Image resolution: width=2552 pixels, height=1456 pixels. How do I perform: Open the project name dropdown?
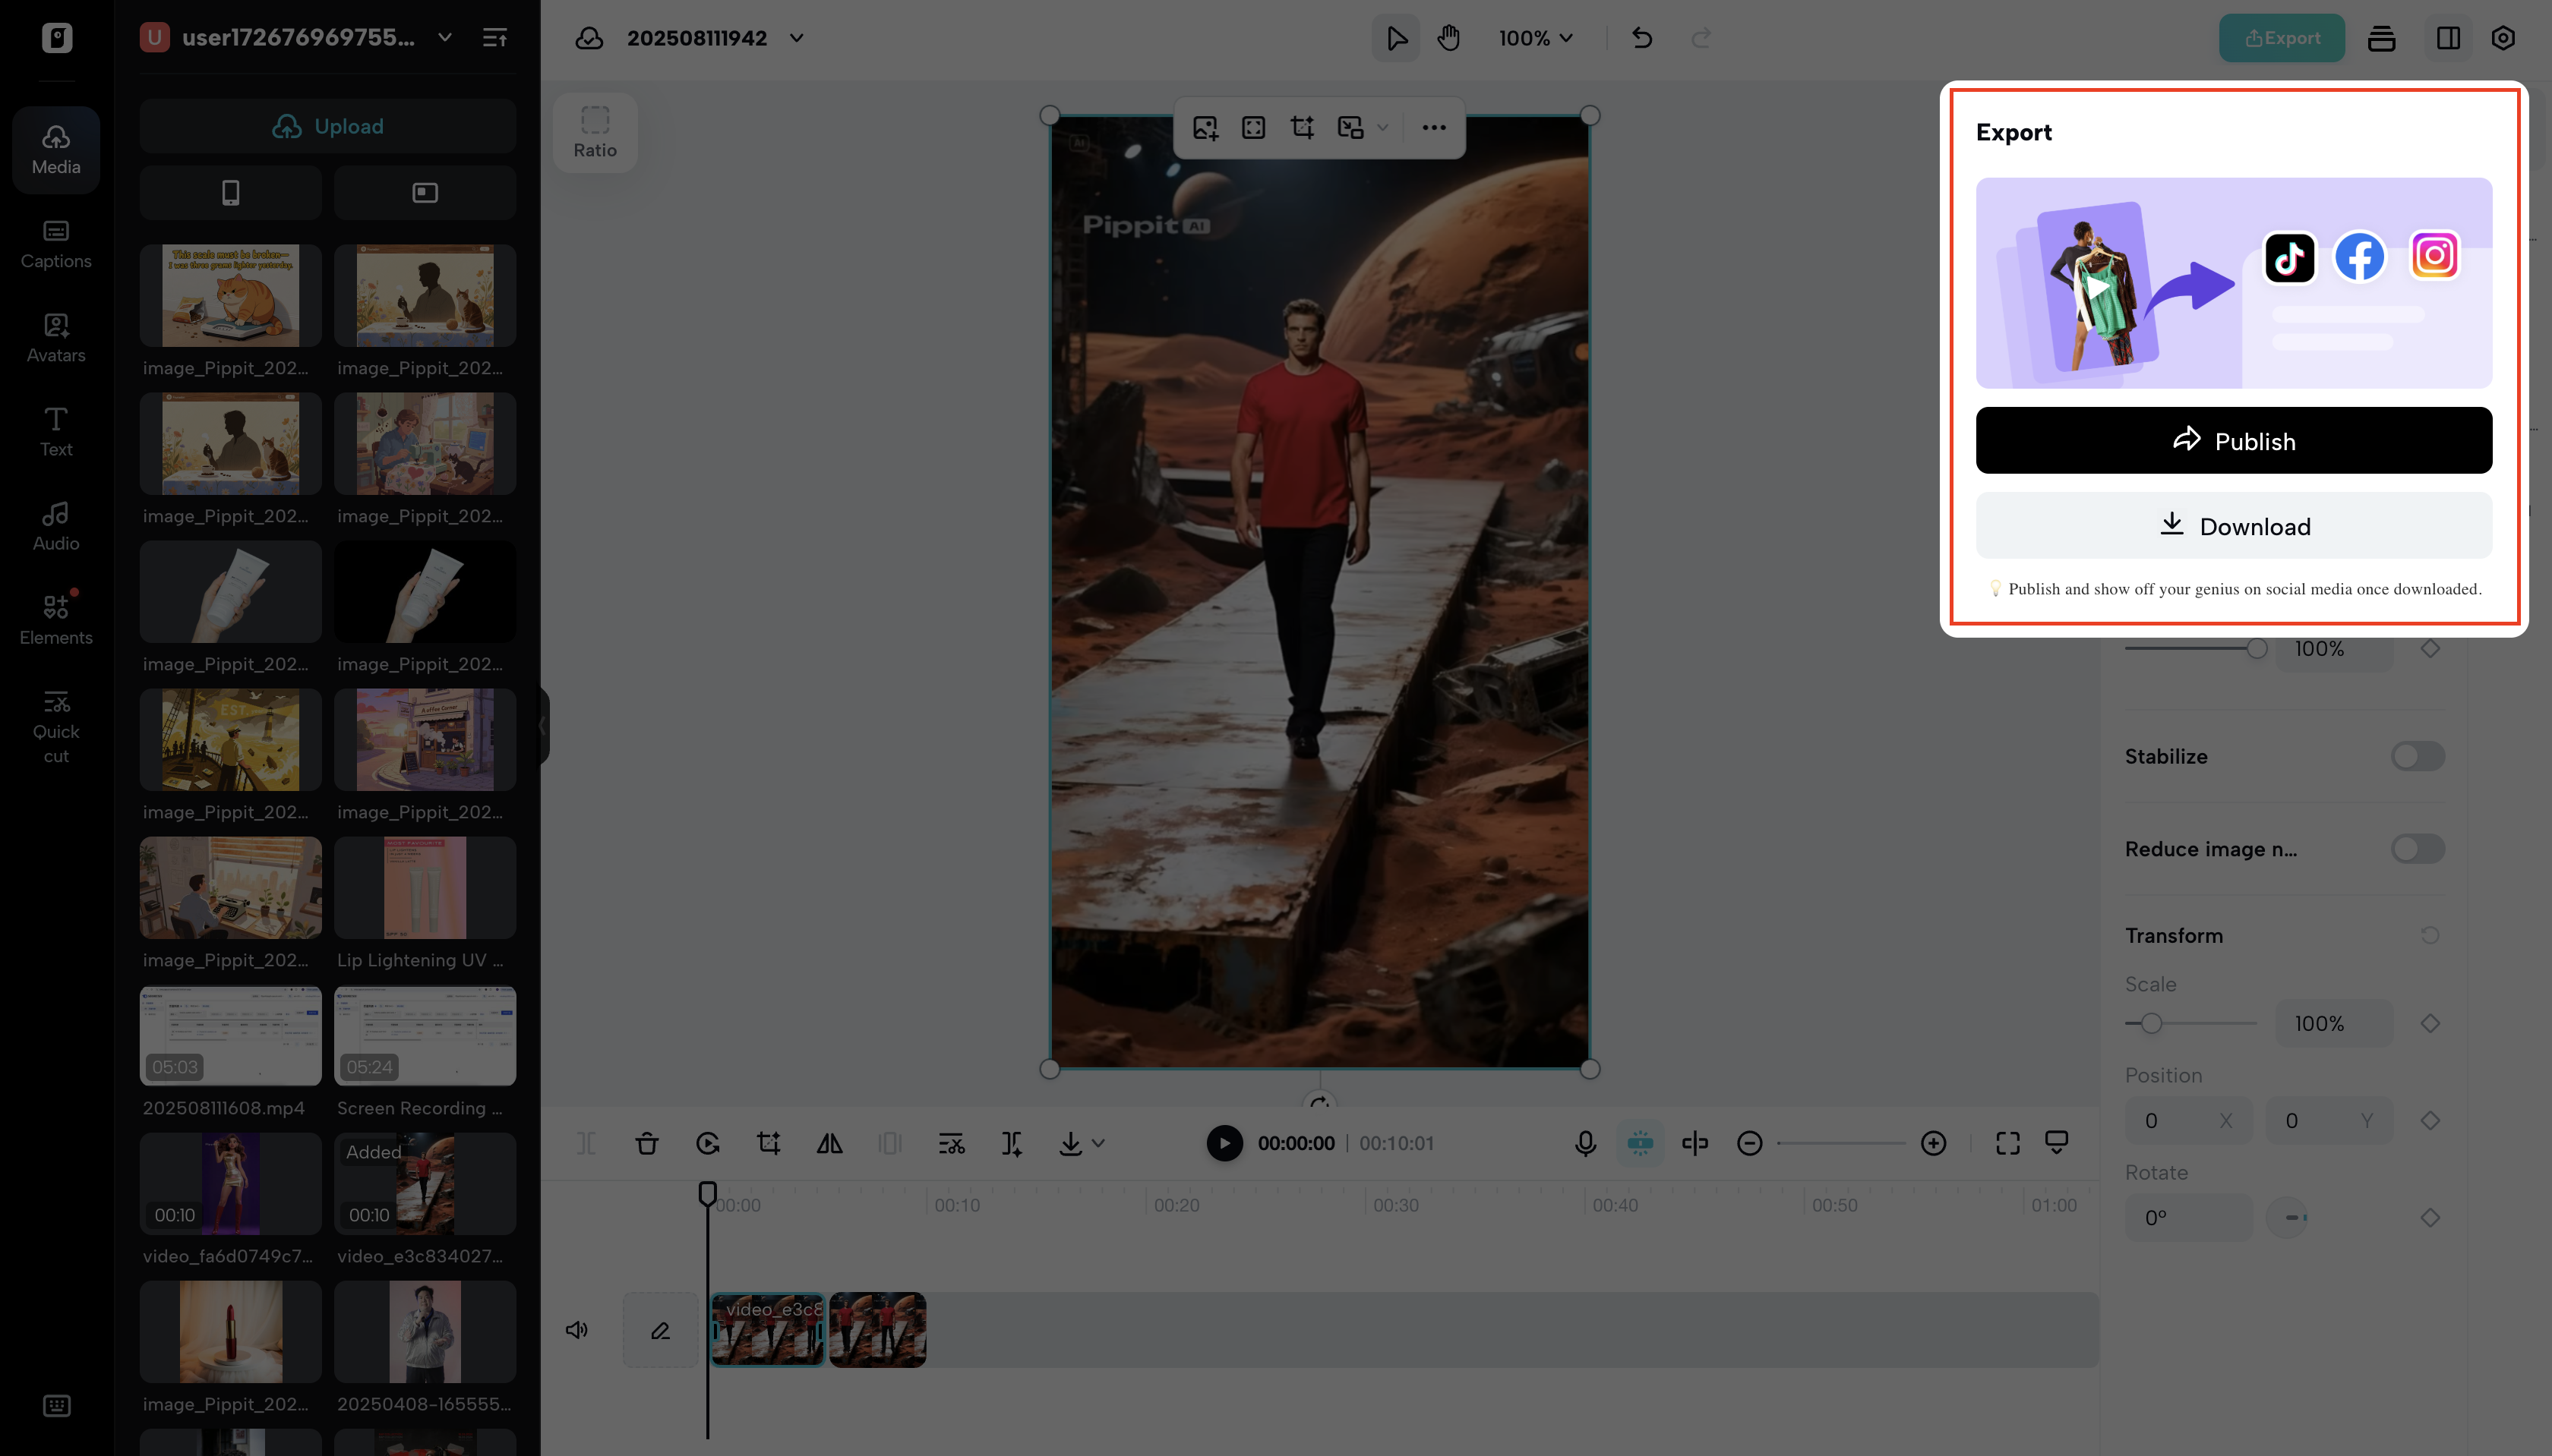click(x=796, y=38)
